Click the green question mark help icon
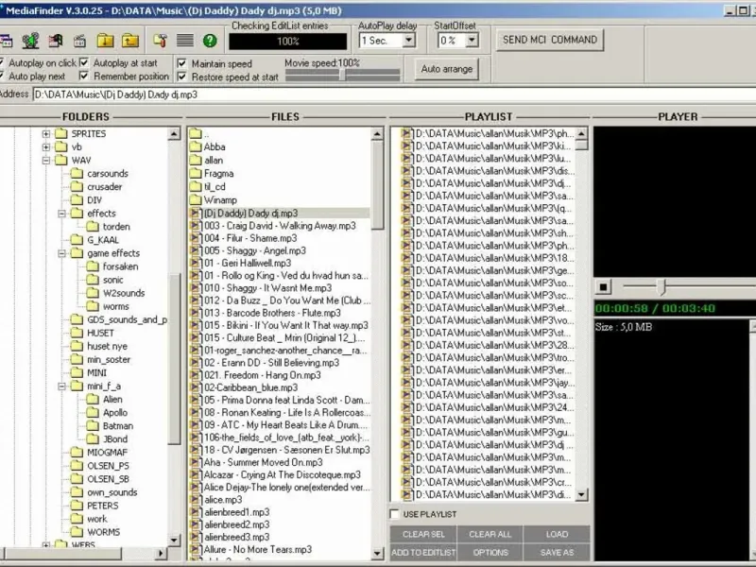The image size is (756, 567). tap(210, 41)
